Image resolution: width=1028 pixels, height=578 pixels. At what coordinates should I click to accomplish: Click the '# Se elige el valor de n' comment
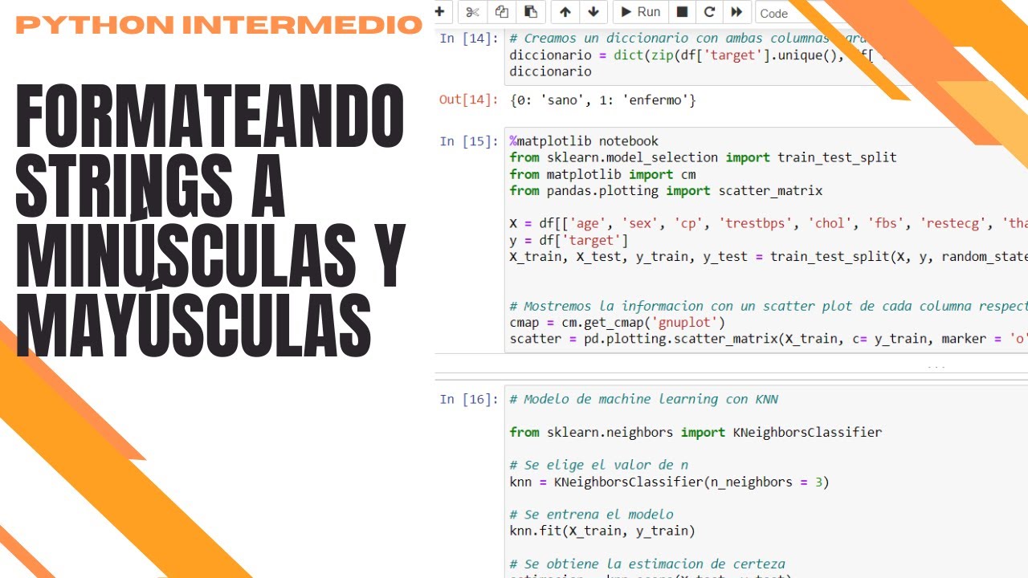pyautogui.click(x=598, y=465)
